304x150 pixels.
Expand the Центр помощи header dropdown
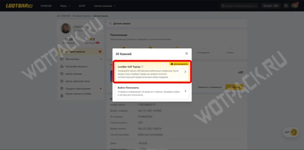click(105, 6)
